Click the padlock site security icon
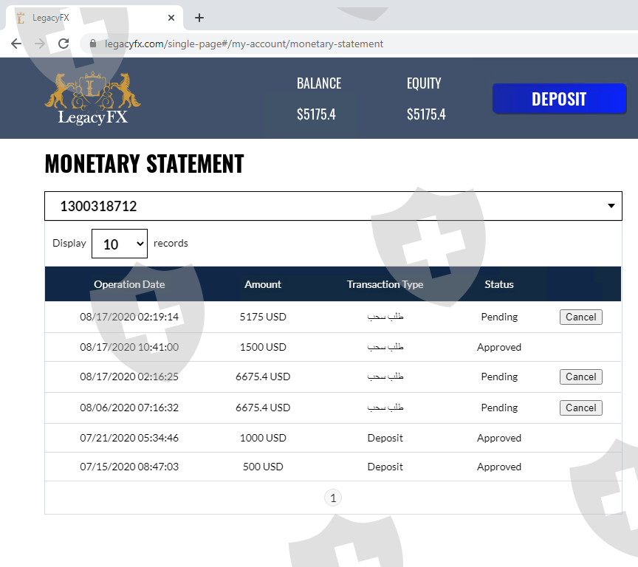The height and width of the screenshot is (567, 638). [x=93, y=44]
